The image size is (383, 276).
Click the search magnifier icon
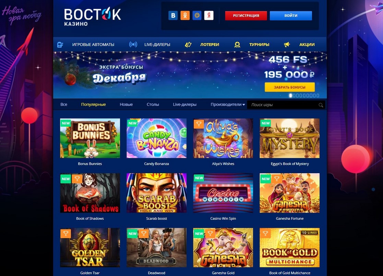321,105
